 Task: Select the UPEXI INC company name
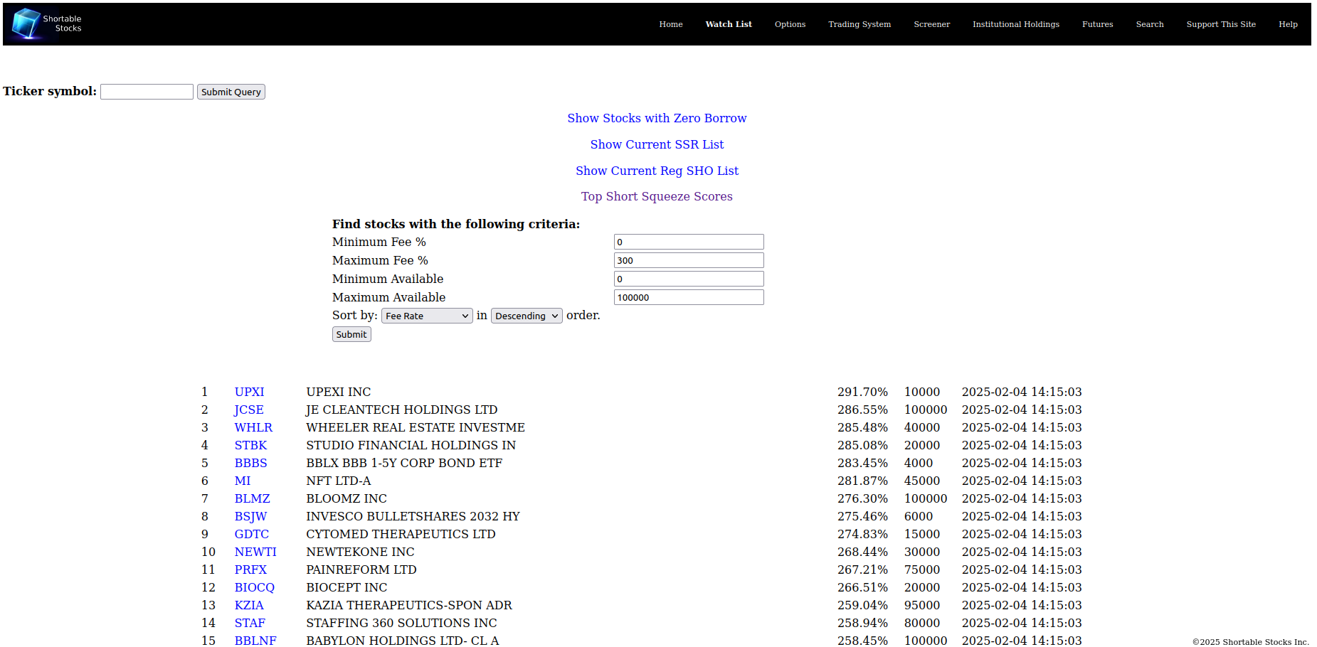(339, 392)
